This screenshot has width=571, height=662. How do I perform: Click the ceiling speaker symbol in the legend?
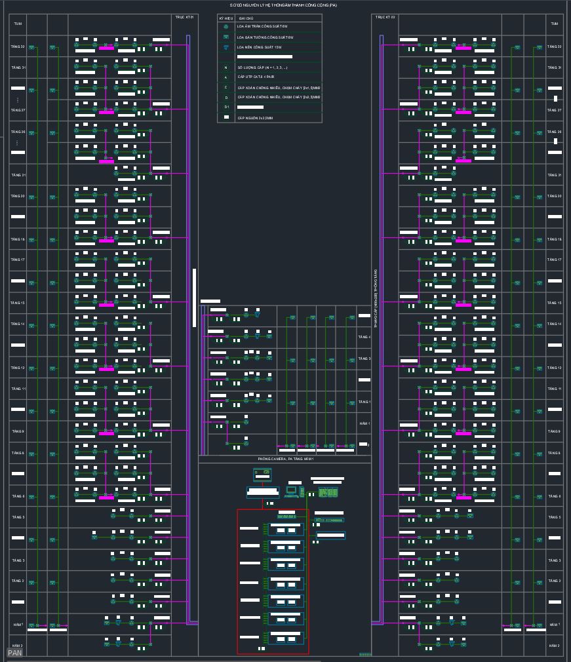pos(226,27)
